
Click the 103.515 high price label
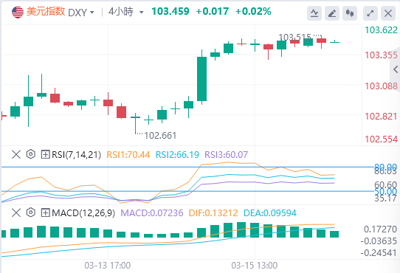pyautogui.click(x=294, y=38)
